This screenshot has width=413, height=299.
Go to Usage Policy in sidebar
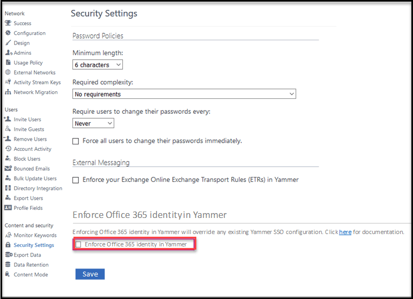28,63
